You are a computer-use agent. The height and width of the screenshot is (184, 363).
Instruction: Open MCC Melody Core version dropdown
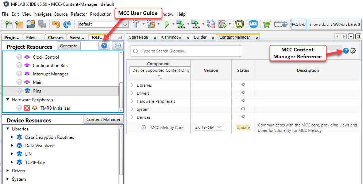coord(208,127)
